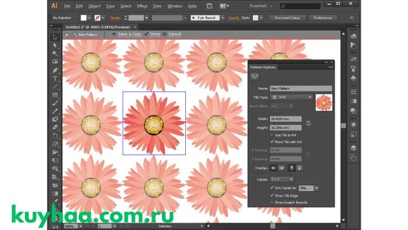Open the Edit menu
The height and width of the screenshot is (230, 408).
pos(79,6)
